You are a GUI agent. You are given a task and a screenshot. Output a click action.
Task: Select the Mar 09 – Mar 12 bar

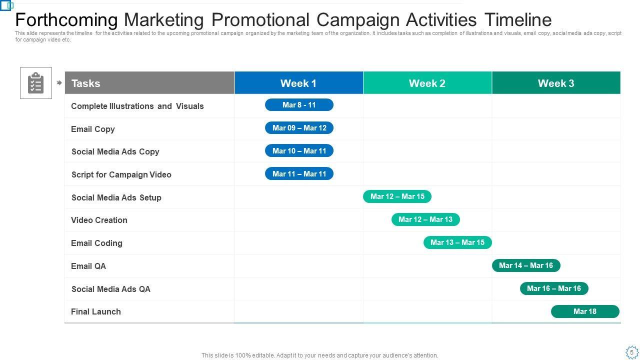pos(299,128)
